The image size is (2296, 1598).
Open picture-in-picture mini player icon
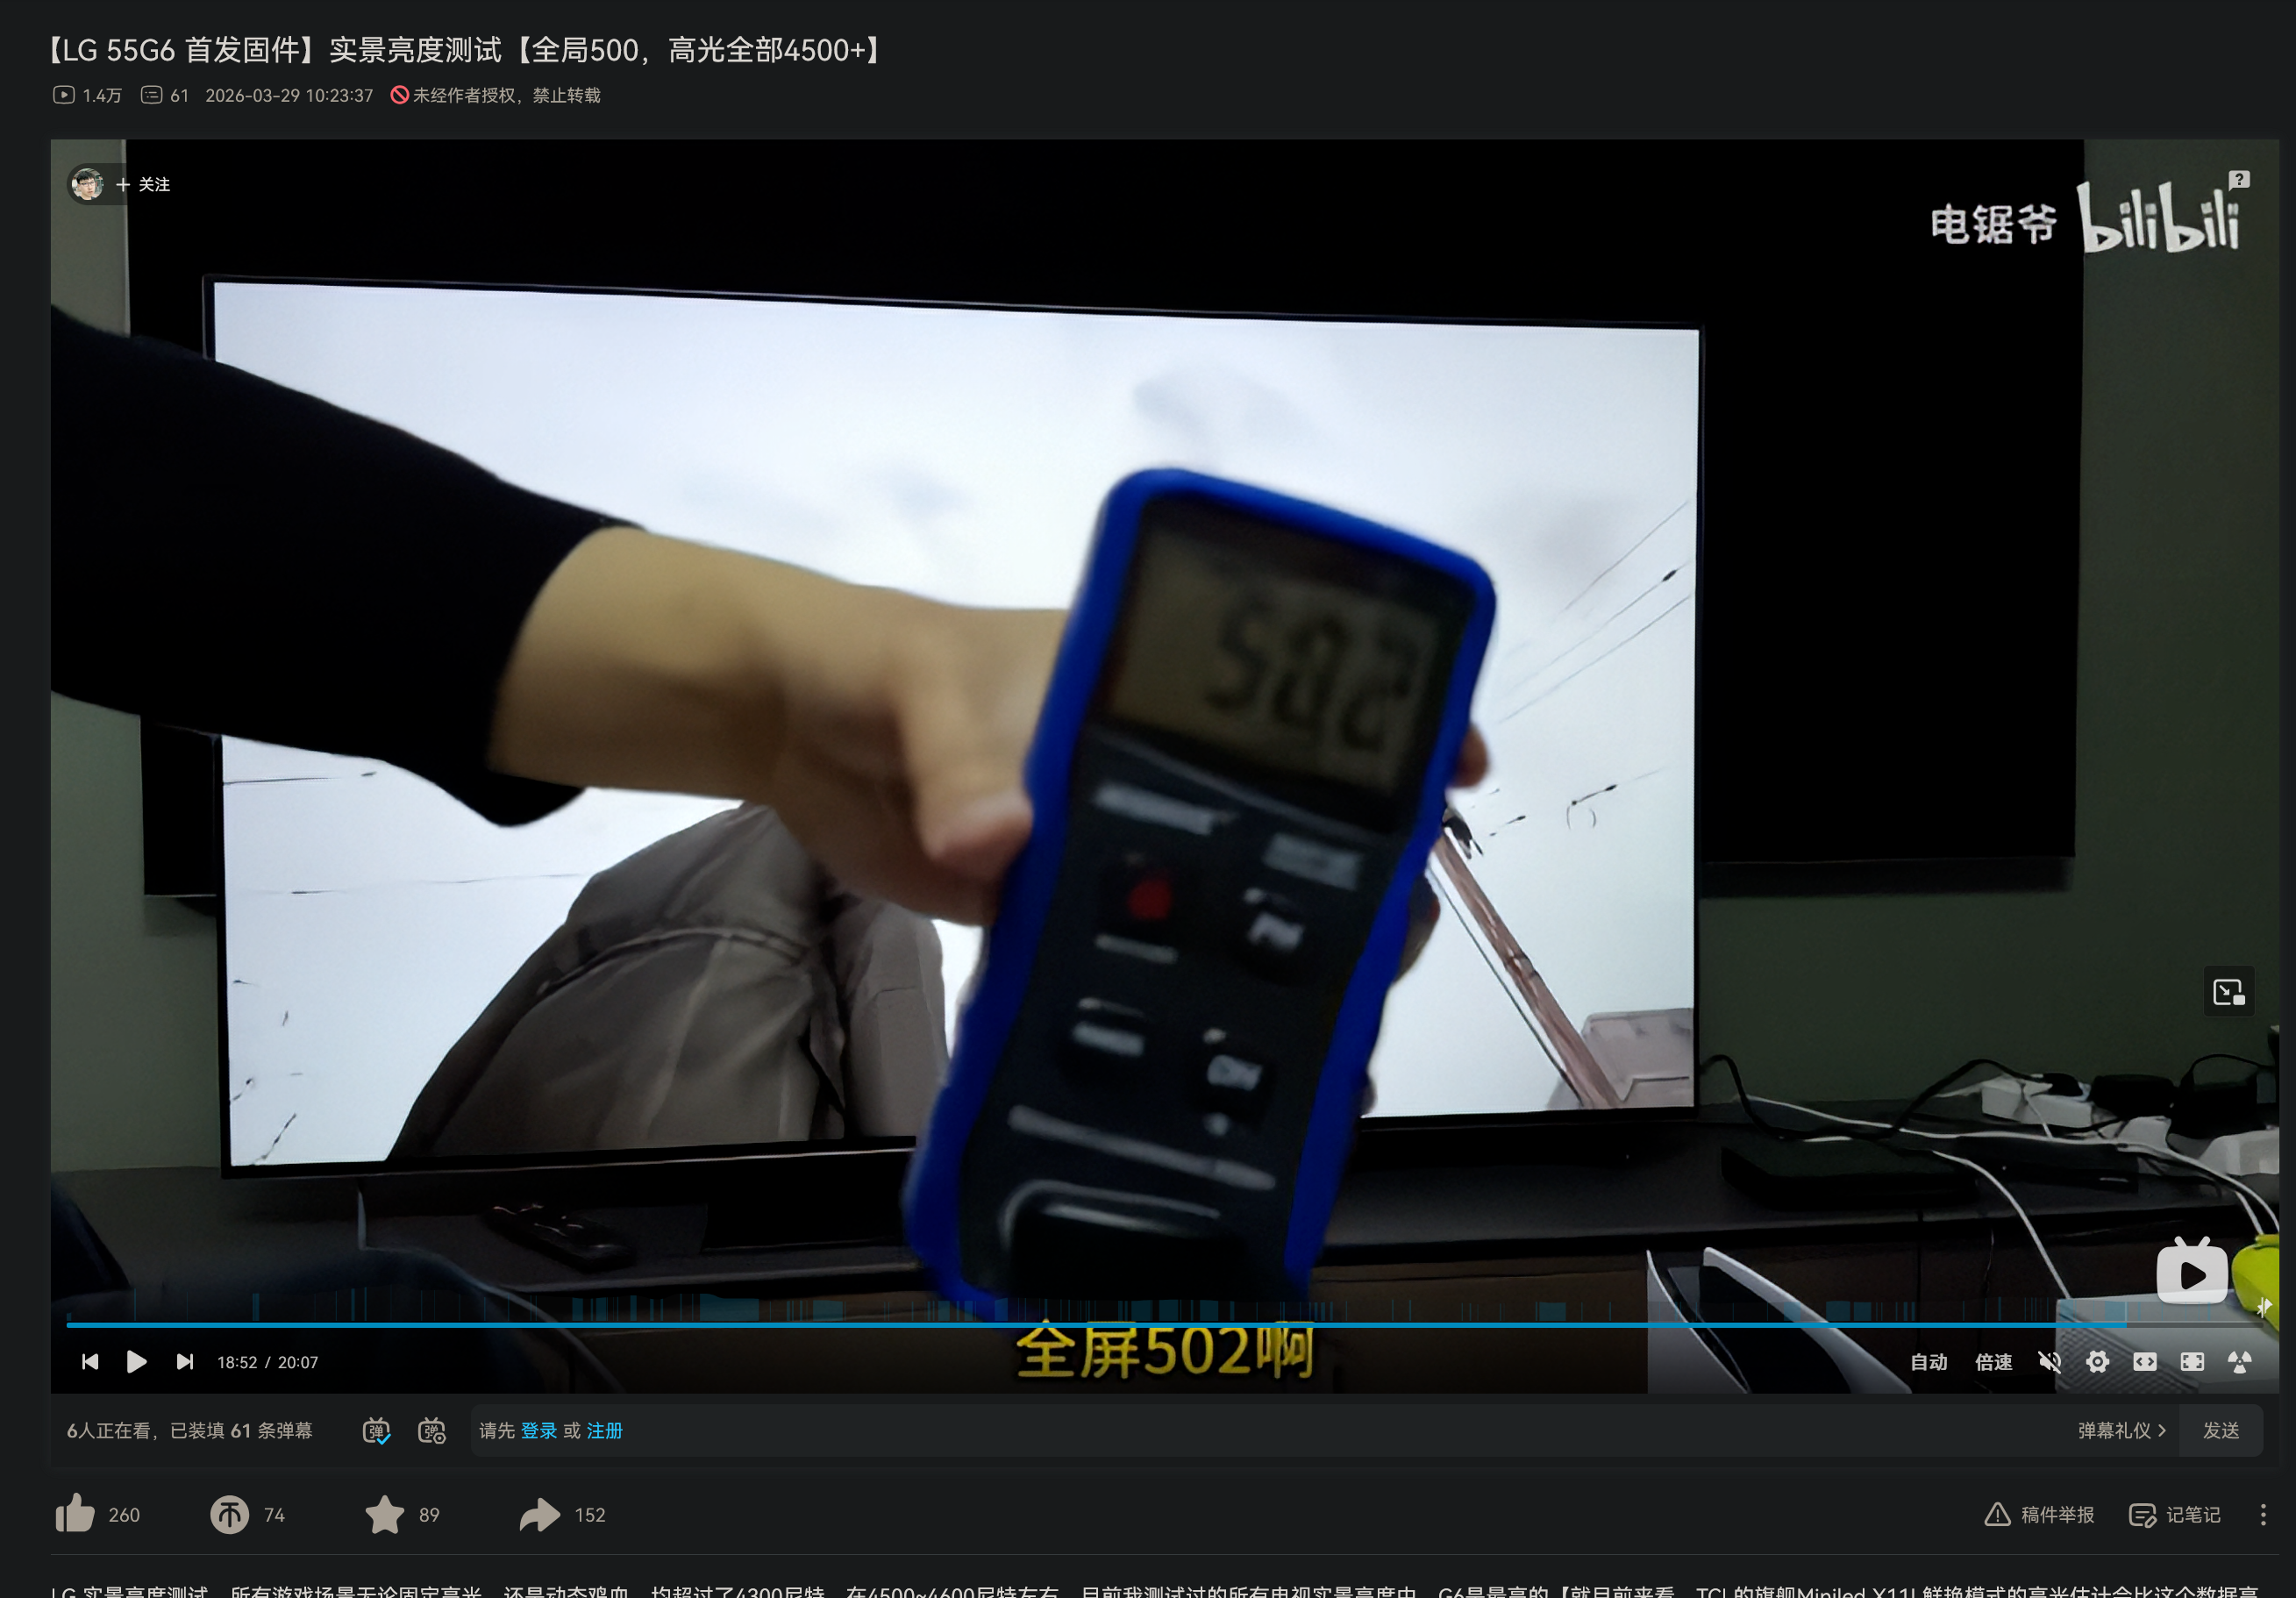2229,992
